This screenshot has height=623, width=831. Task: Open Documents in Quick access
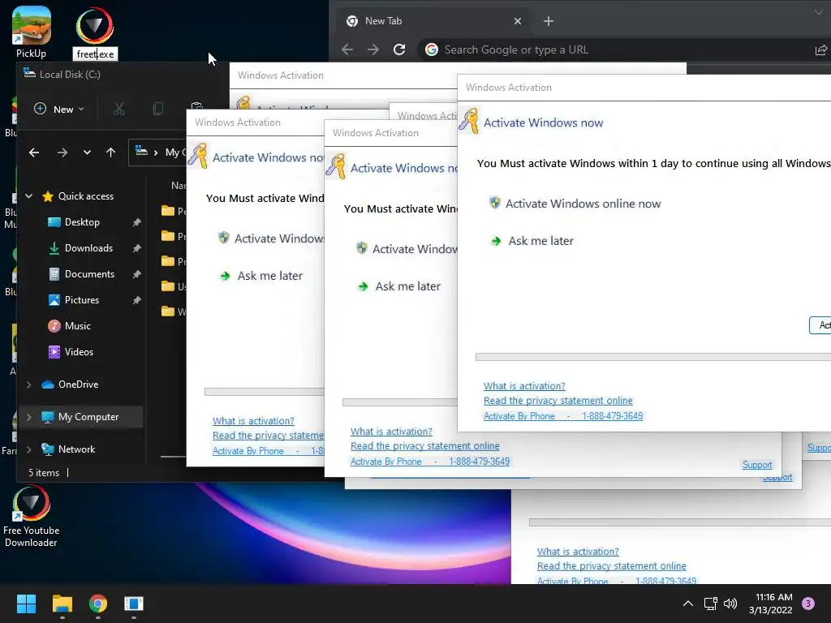(x=89, y=274)
